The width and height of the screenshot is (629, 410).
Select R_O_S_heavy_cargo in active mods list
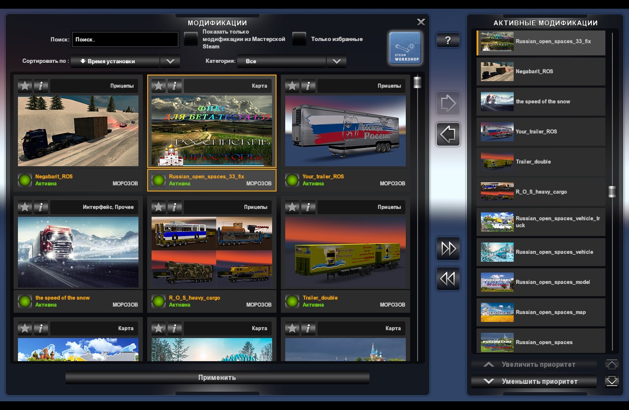pos(541,192)
